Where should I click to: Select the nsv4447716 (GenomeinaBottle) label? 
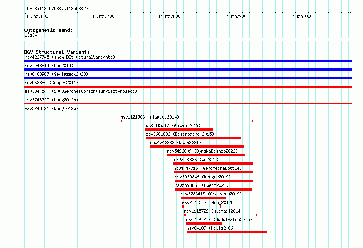(x=208, y=168)
